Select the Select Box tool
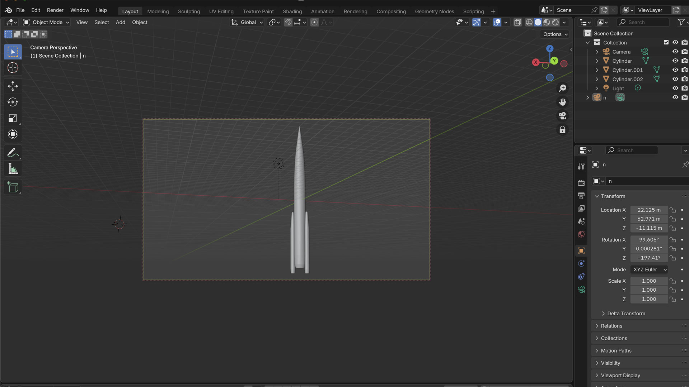Screen dimensions: 689x387 pyautogui.click(x=13, y=52)
